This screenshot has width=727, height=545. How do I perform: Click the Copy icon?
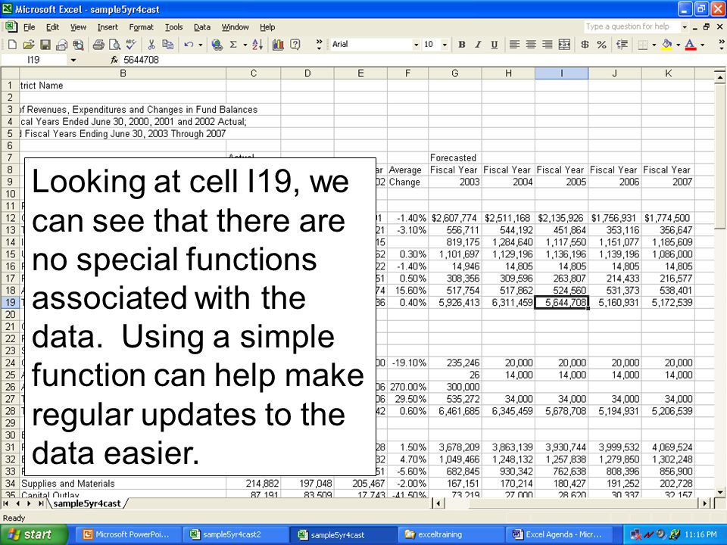pos(168,45)
